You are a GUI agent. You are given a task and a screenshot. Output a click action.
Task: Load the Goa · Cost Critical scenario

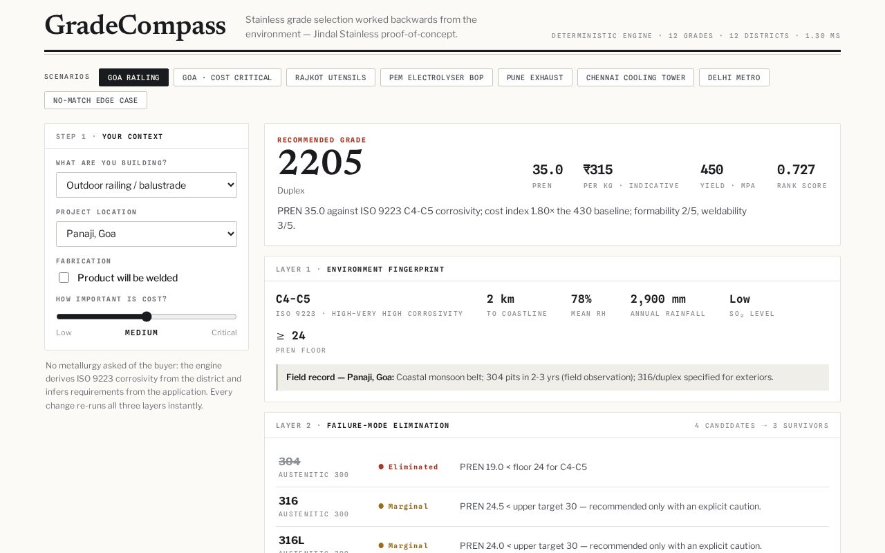click(227, 77)
